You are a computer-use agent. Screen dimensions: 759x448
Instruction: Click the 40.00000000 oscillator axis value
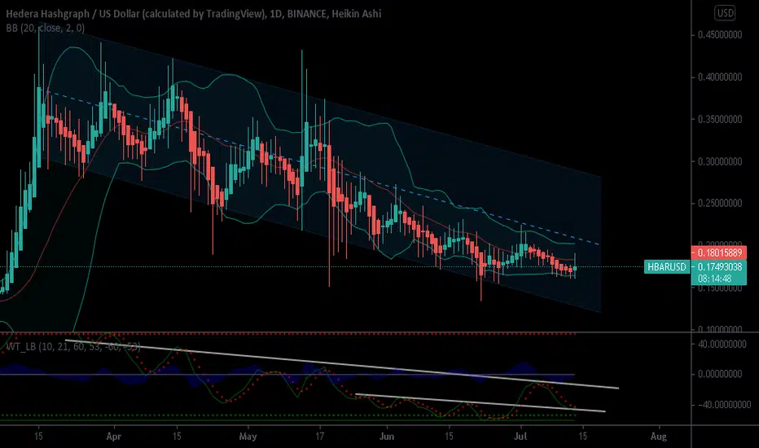[x=722, y=345]
